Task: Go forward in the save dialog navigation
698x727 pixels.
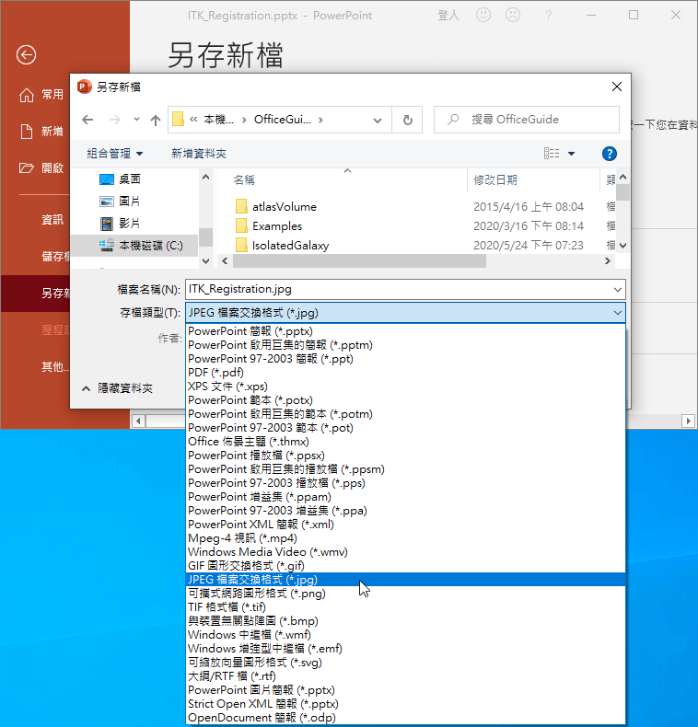Action: 114,120
